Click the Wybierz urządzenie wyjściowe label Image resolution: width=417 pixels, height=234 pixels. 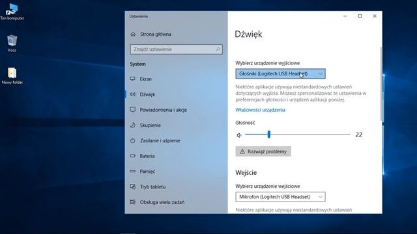(x=268, y=63)
